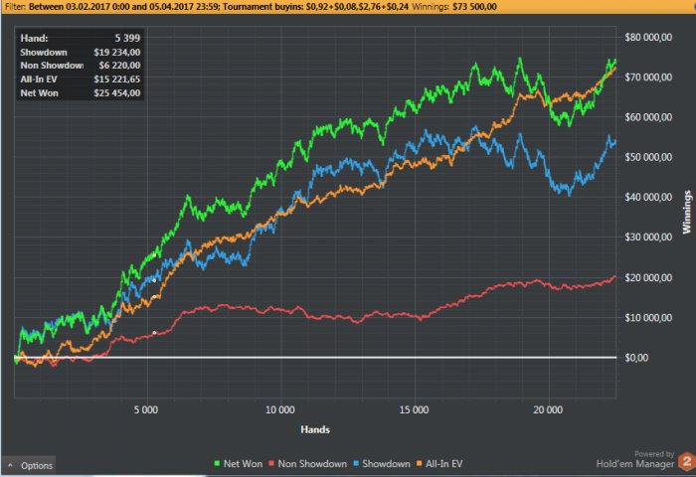Click the All-In EV data point marker
Viewport: 696px width, 477px height.
click(x=154, y=296)
